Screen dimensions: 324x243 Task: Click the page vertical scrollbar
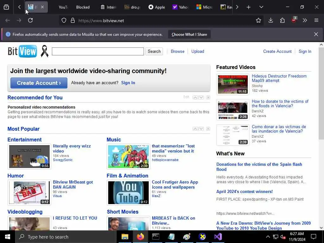tap(321, 94)
